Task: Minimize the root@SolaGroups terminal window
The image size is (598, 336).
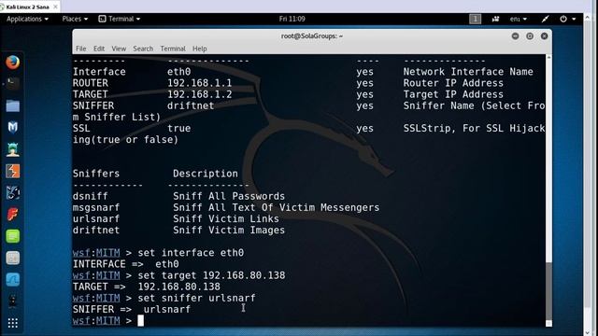Action: tap(515, 36)
